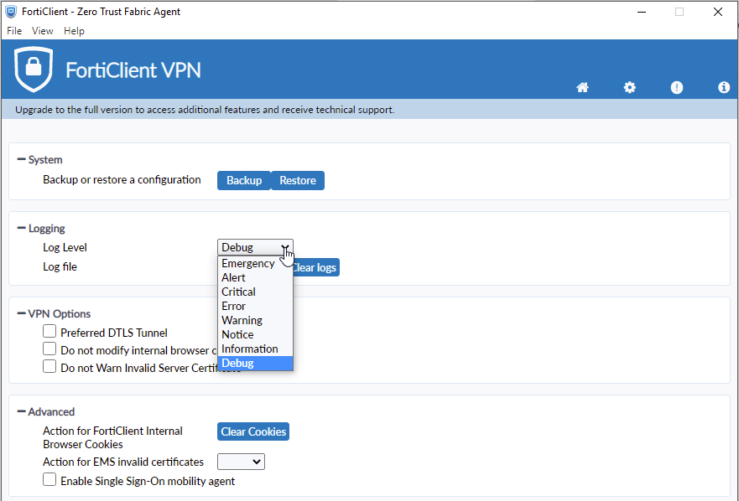Screen dimensions: 739x501
Task: Select Warning log level option
Action: (255, 320)
